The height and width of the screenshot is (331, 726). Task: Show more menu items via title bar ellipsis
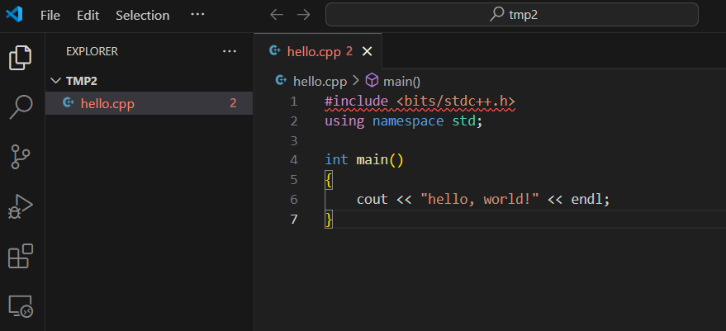[197, 14]
